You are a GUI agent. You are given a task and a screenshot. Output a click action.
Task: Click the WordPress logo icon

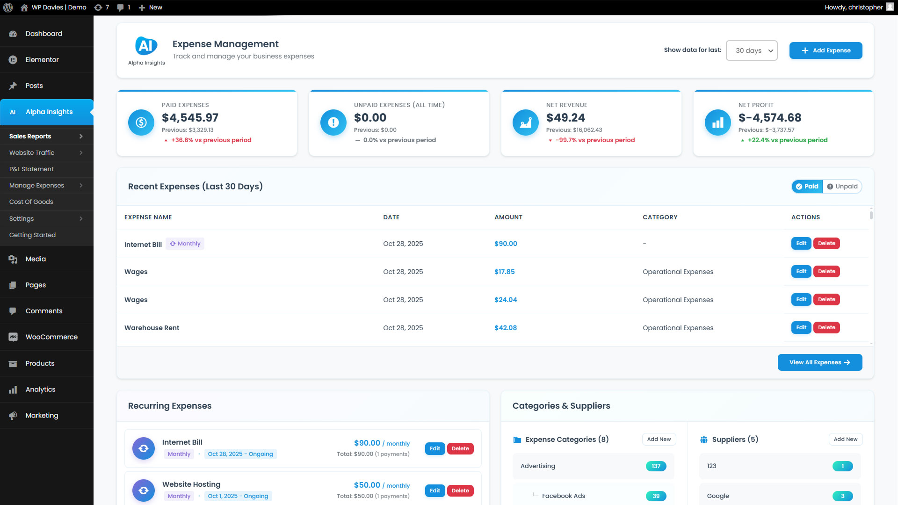tap(8, 7)
